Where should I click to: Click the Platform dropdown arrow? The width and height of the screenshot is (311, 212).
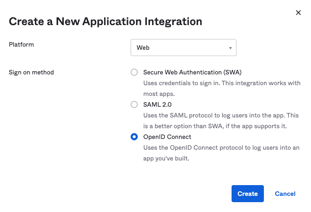(x=230, y=48)
